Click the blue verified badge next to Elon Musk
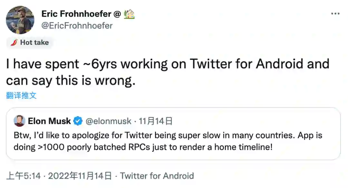This screenshot has height=188, width=348. [78, 121]
